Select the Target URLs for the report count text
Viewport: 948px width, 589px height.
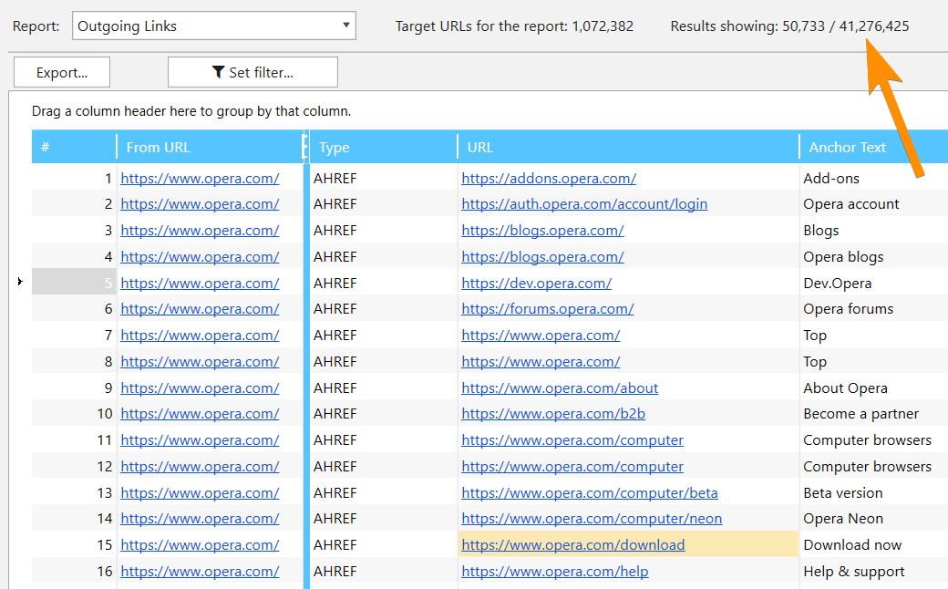pyautogui.click(x=514, y=26)
